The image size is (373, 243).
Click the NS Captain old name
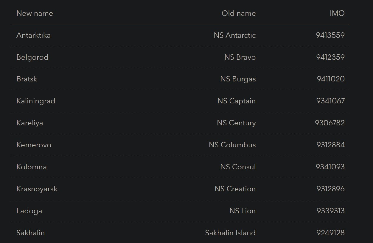236,101
